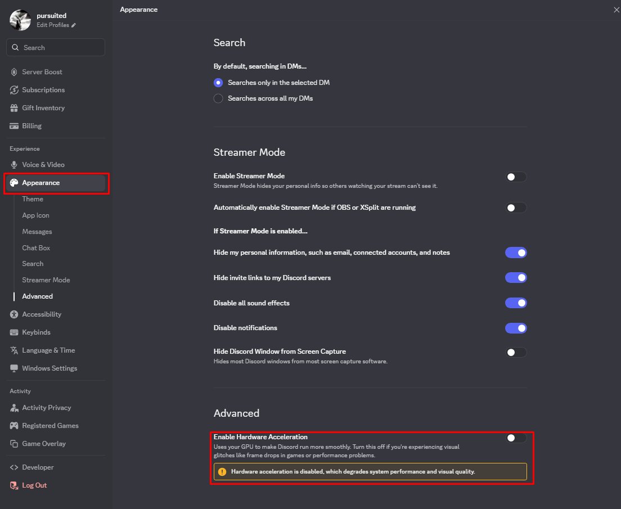The width and height of the screenshot is (621, 509).
Task: Click the Accessibility icon
Action: [14, 314]
